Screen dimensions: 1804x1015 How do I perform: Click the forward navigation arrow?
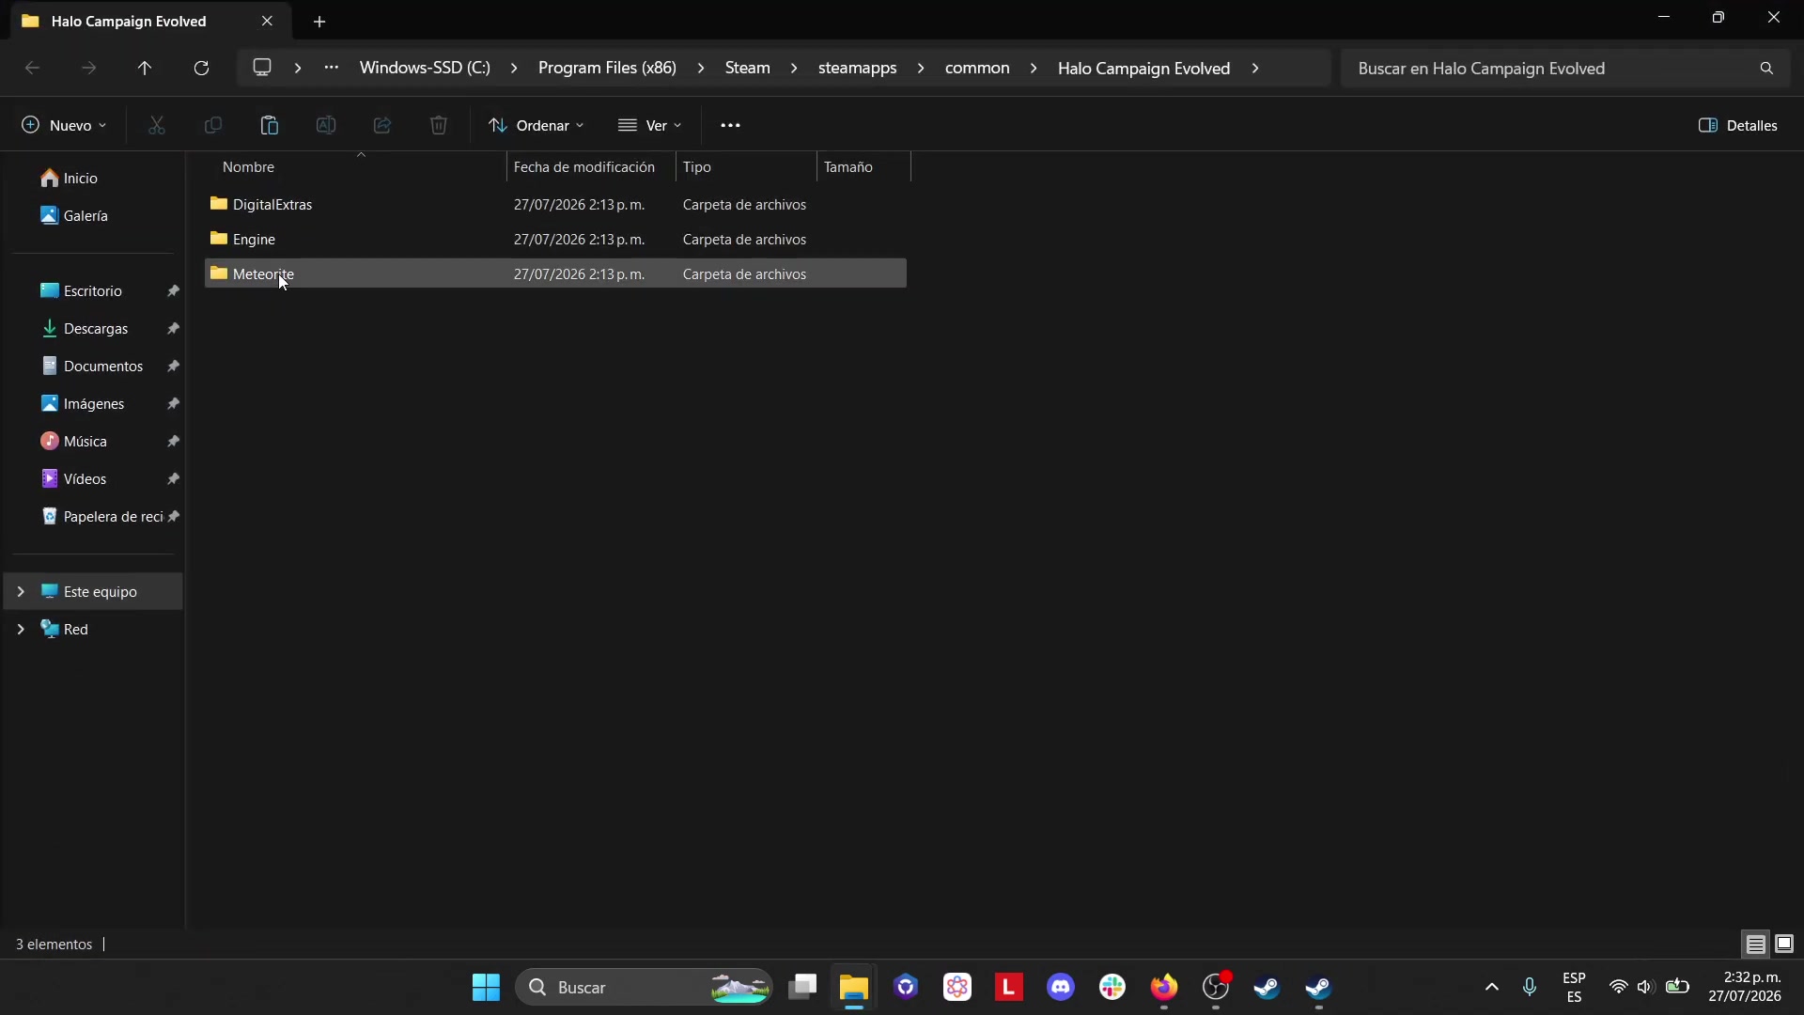pyautogui.click(x=88, y=68)
